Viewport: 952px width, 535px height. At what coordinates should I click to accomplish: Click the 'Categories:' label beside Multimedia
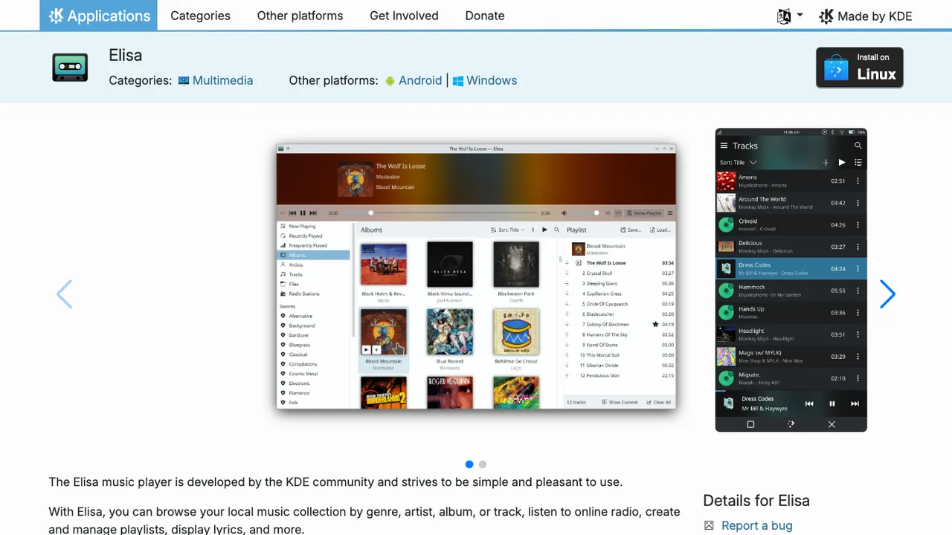coord(141,80)
